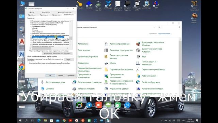The height and width of the screenshot is (123, 218).
Task: Click the Свойства браузера icon
Action: 138,82
